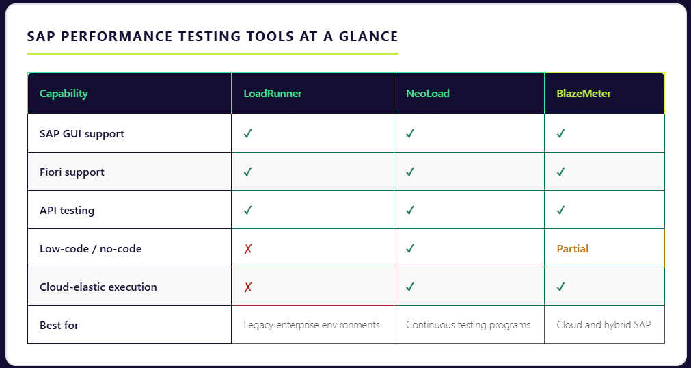Click NeoLoad's Fiori support checkmark
691x368 pixels.
410,172
